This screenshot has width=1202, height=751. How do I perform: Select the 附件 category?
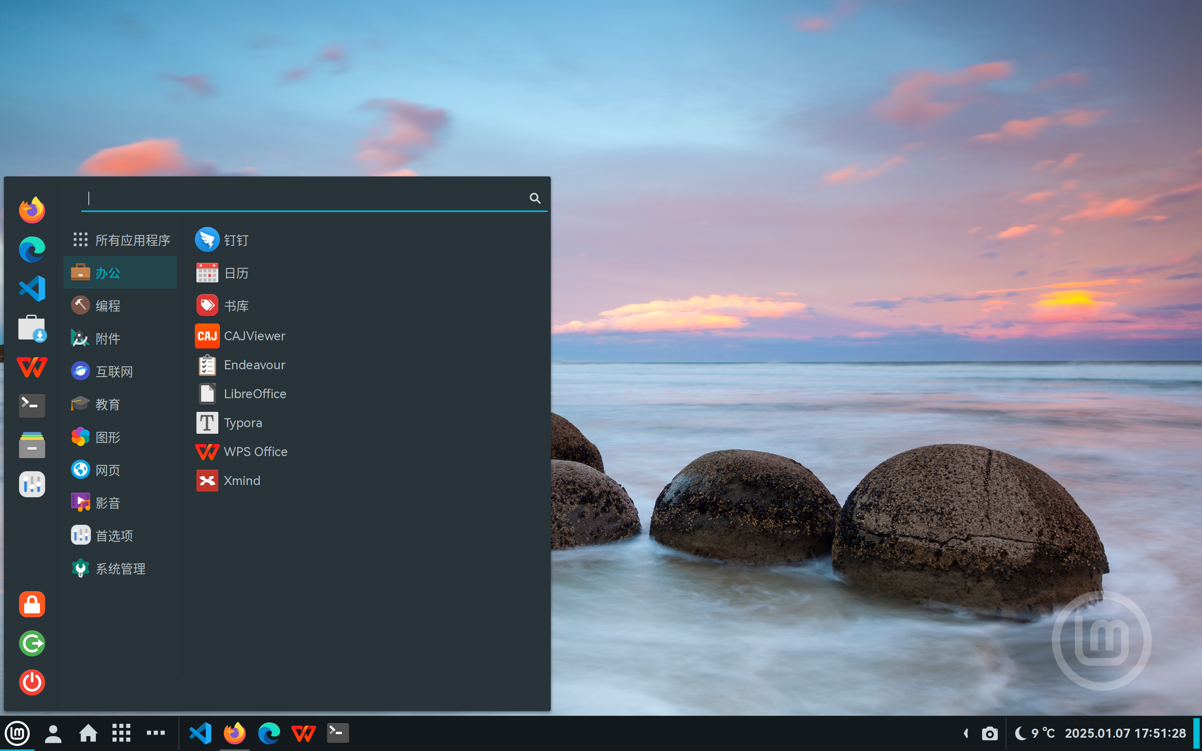point(120,339)
